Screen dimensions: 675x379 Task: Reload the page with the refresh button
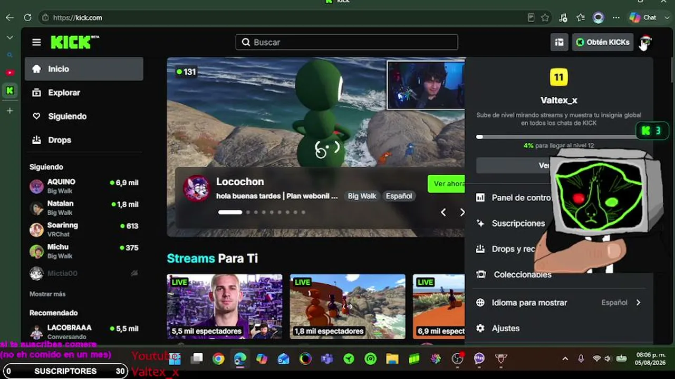(x=27, y=17)
